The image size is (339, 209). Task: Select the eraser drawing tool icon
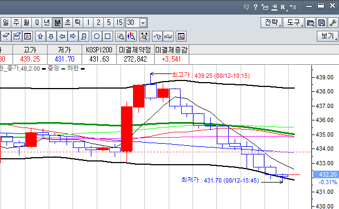tap(5, 36)
